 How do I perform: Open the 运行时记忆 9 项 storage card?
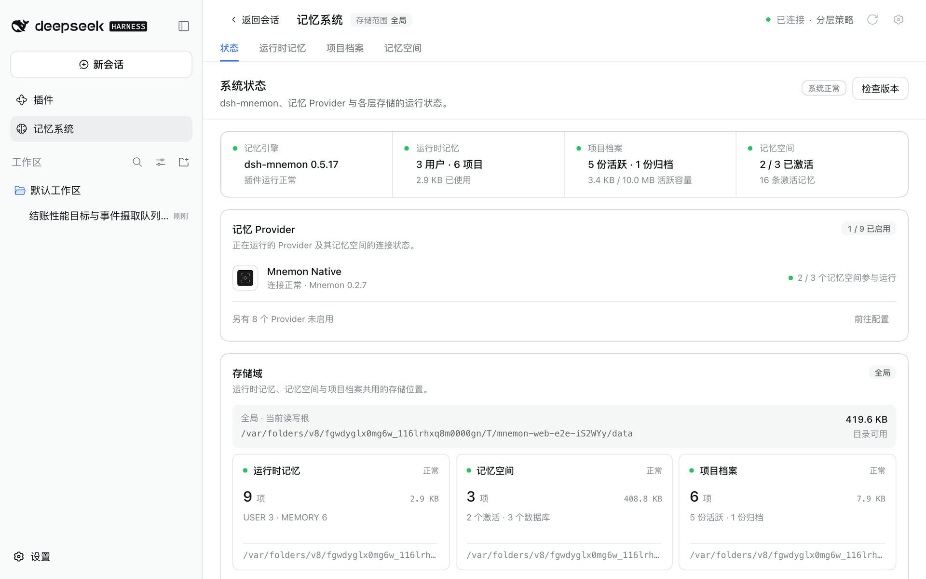(341, 512)
